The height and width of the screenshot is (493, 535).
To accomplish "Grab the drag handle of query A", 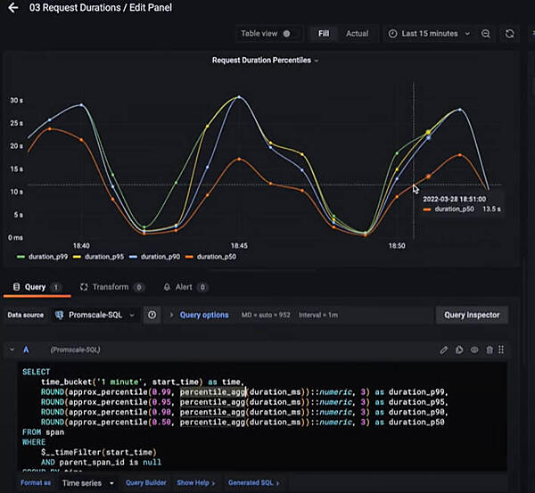I will [502, 350].
